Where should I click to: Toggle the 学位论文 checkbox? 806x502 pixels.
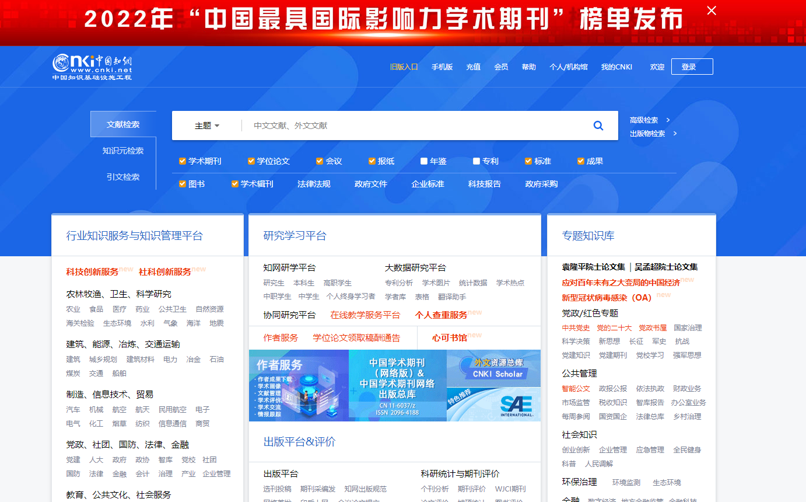tap(251, 161)
